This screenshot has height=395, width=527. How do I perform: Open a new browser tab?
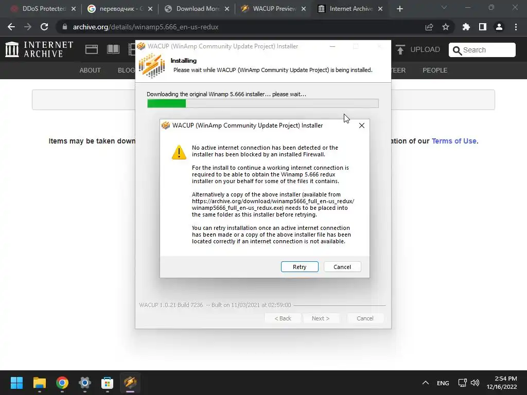tap(399, 9)
